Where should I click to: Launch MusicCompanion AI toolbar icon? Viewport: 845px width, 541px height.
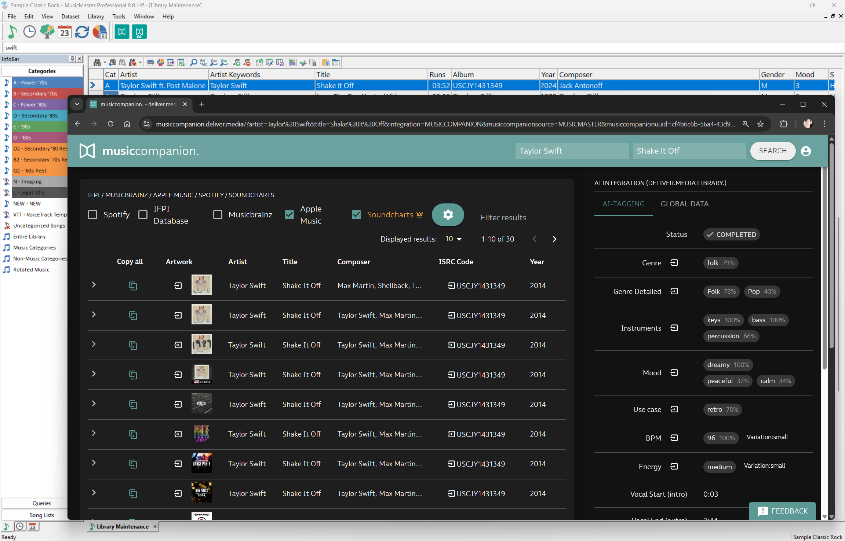139,32
